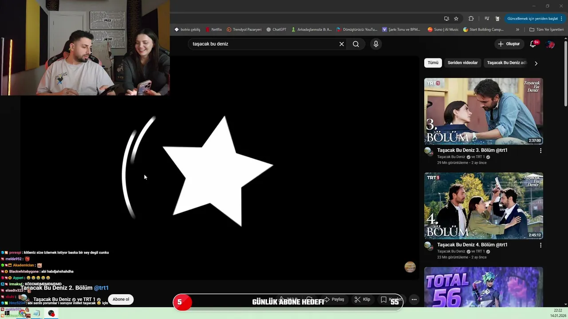568x319 pixels.
Task: Click 23 Mn görüntüleme text under 4. Bölüm
Action: tap(453, 257)
